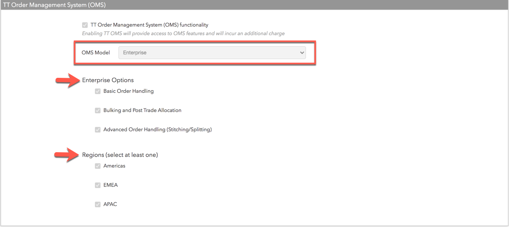Click the Regions (select at least one) heading
This screenshot has height=227, width=509.
(x=120, y=155)
